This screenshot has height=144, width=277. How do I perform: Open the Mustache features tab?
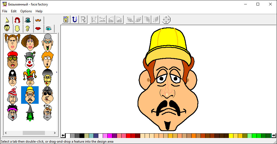coord(38,20)
